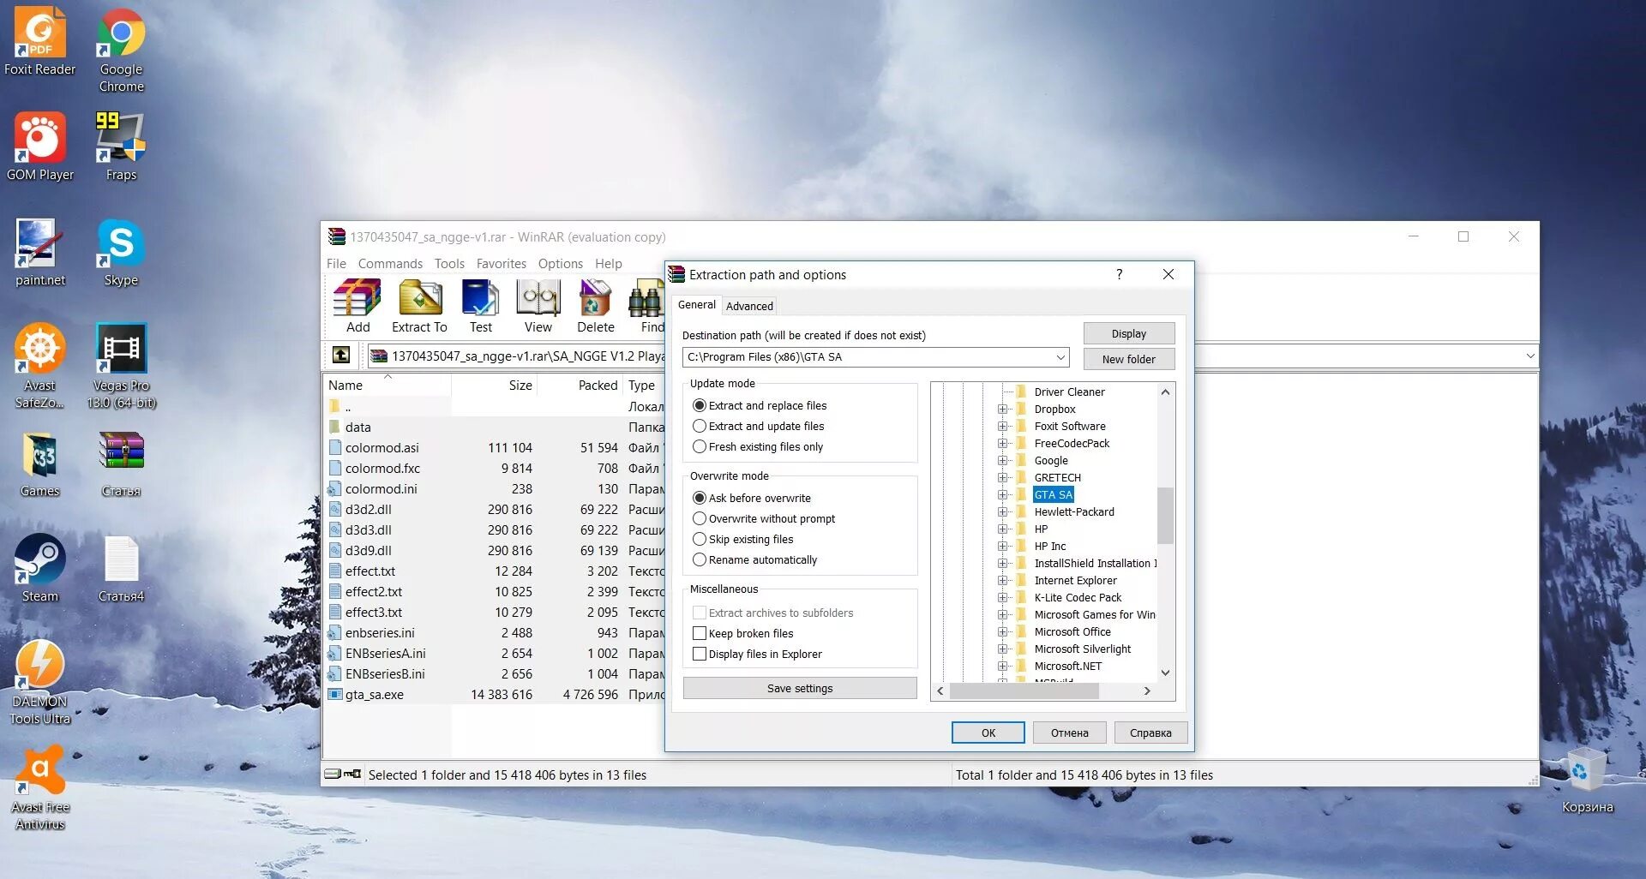
Task: Select the K-Lite Codec Pack folder
Action: [x=1078, y=597]
